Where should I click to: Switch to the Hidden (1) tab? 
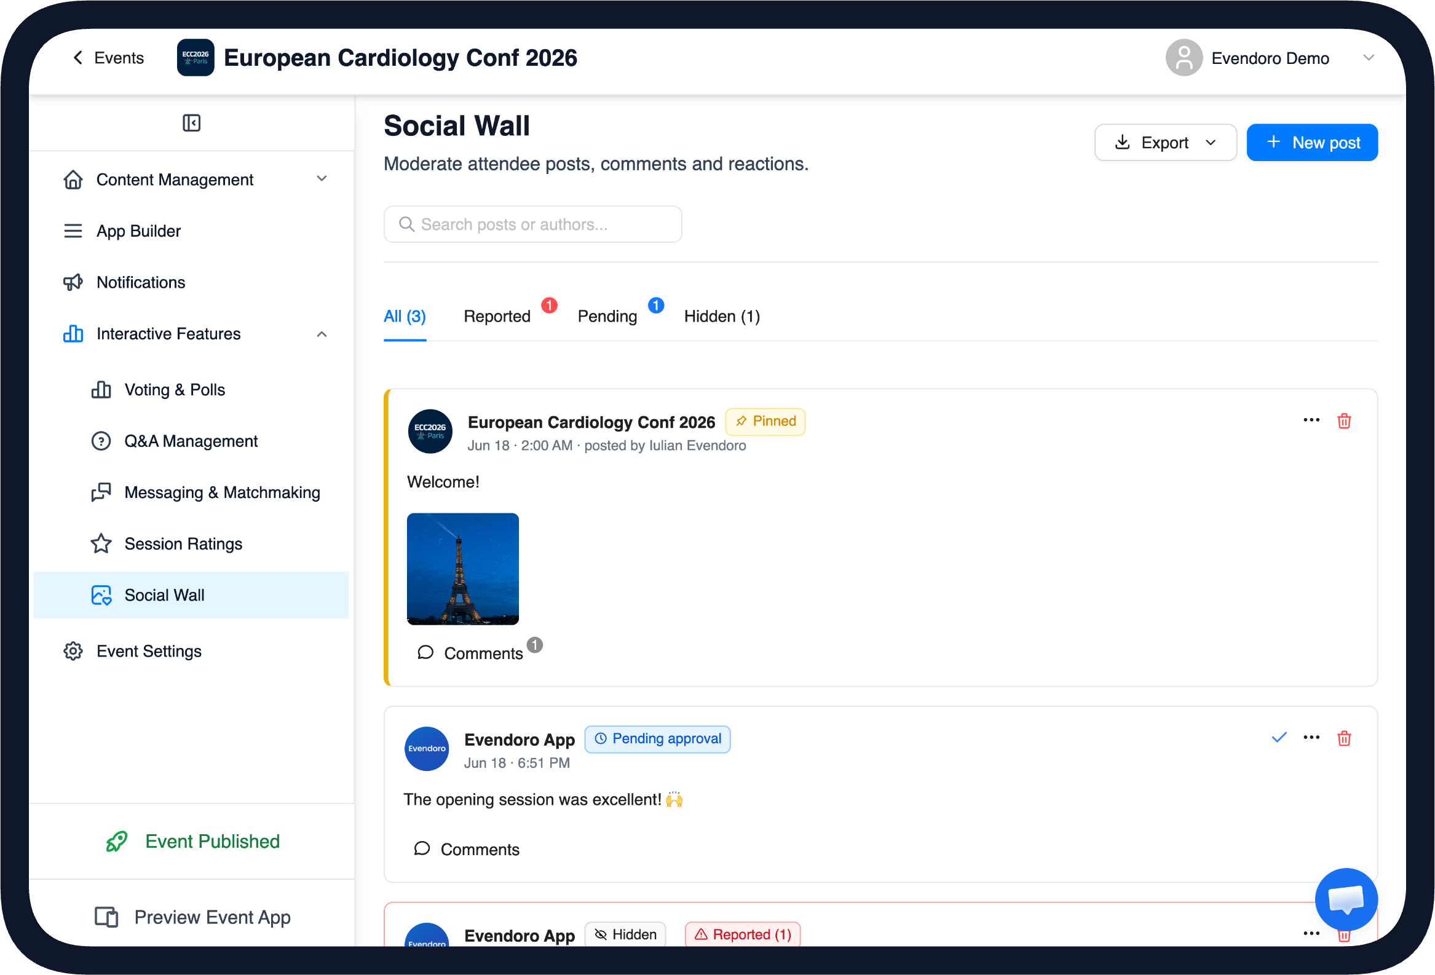pyautogui.click(x=721, y=316)
